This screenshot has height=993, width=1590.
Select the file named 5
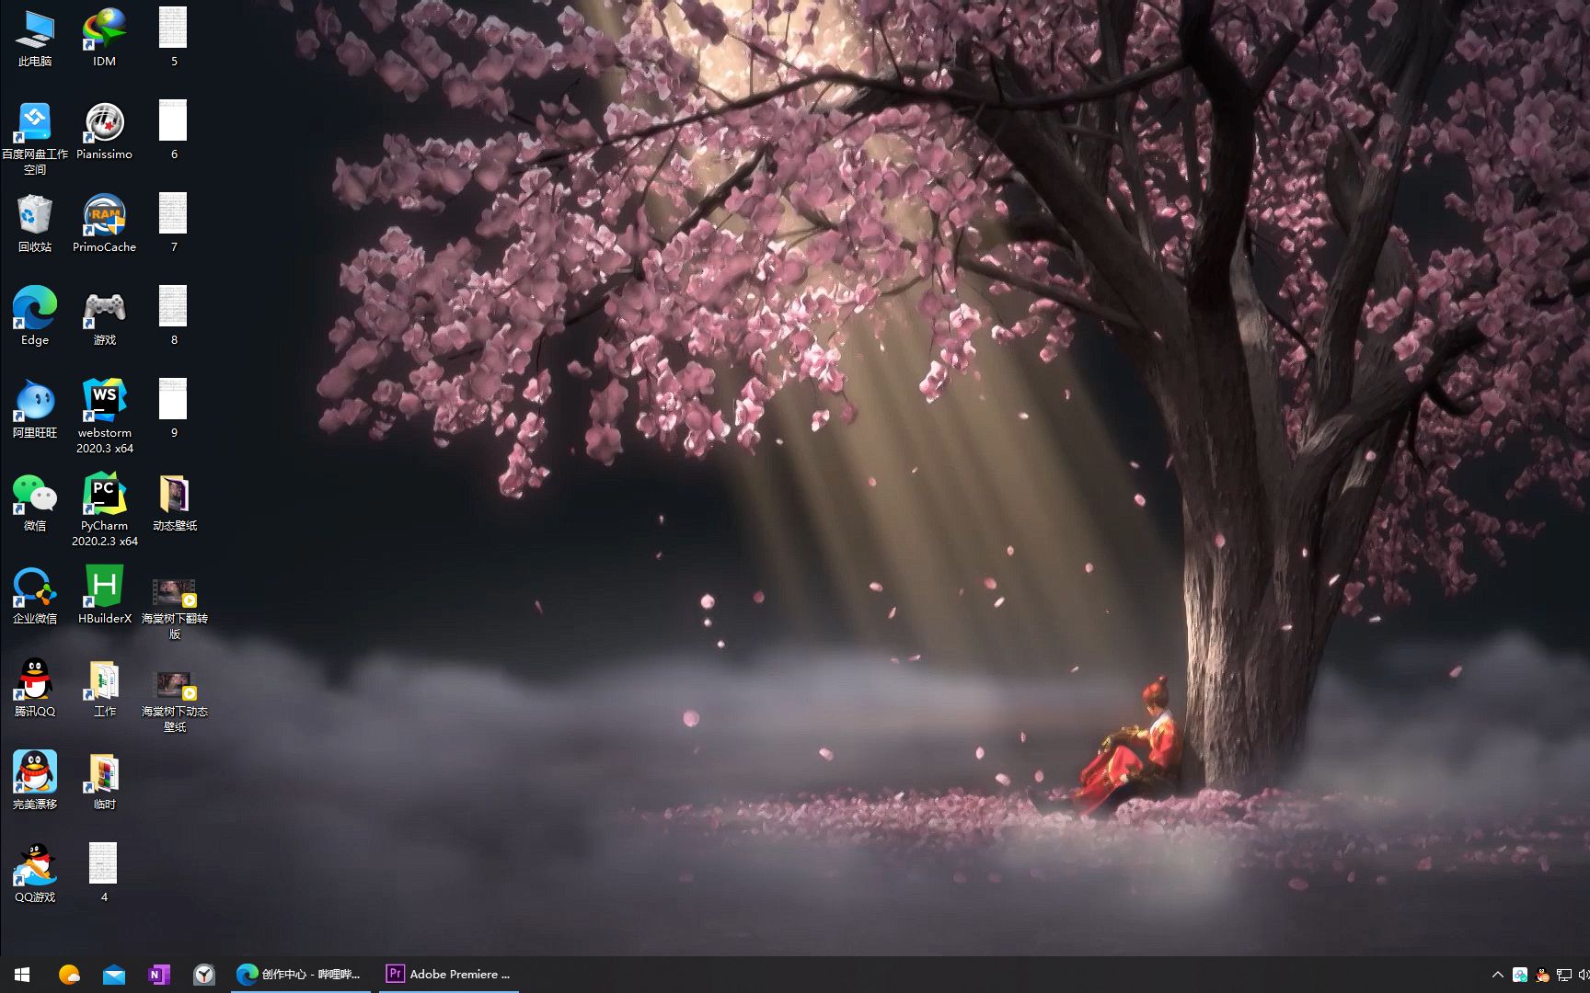pyautogui.click(x=173, y=38)
